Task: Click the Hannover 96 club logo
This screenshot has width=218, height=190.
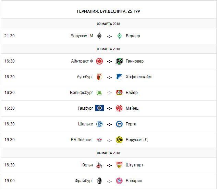Action: [x=119, y=61]
